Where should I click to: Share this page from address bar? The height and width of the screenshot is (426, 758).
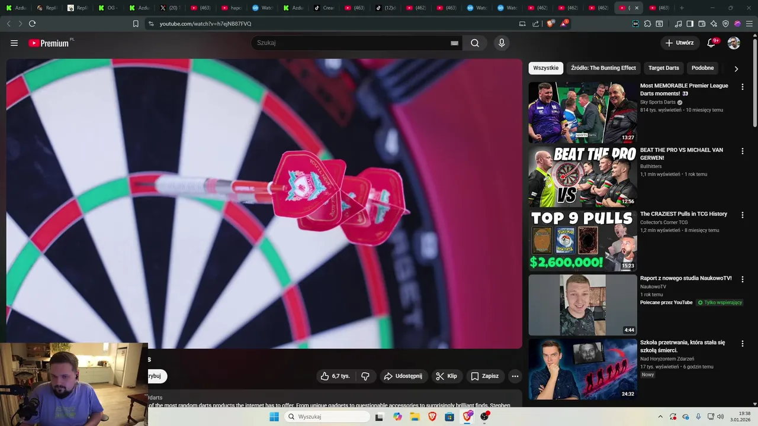(536, 24)
